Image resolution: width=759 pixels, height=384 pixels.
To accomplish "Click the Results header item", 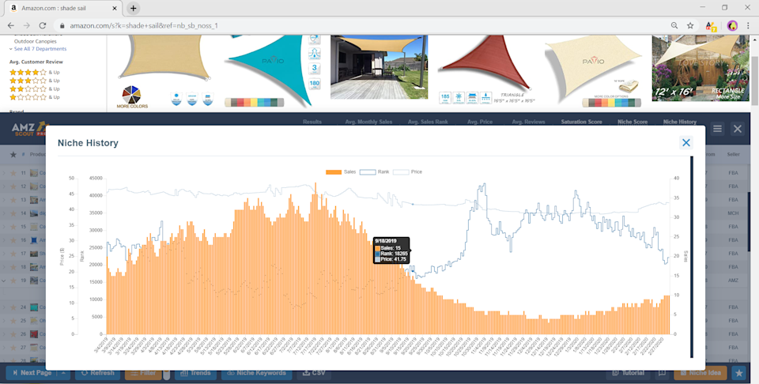I will click(x=312, y=122).
